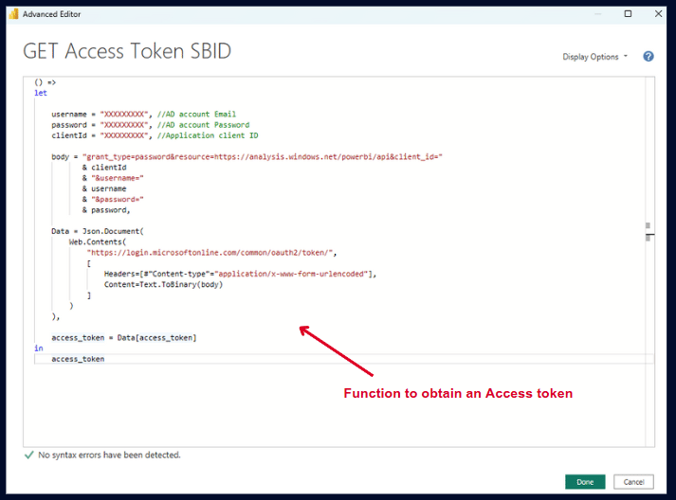676x500 pixels.
Task: Click the 'No syntax errors have been detected' text
Action: (x=109, y=455)
